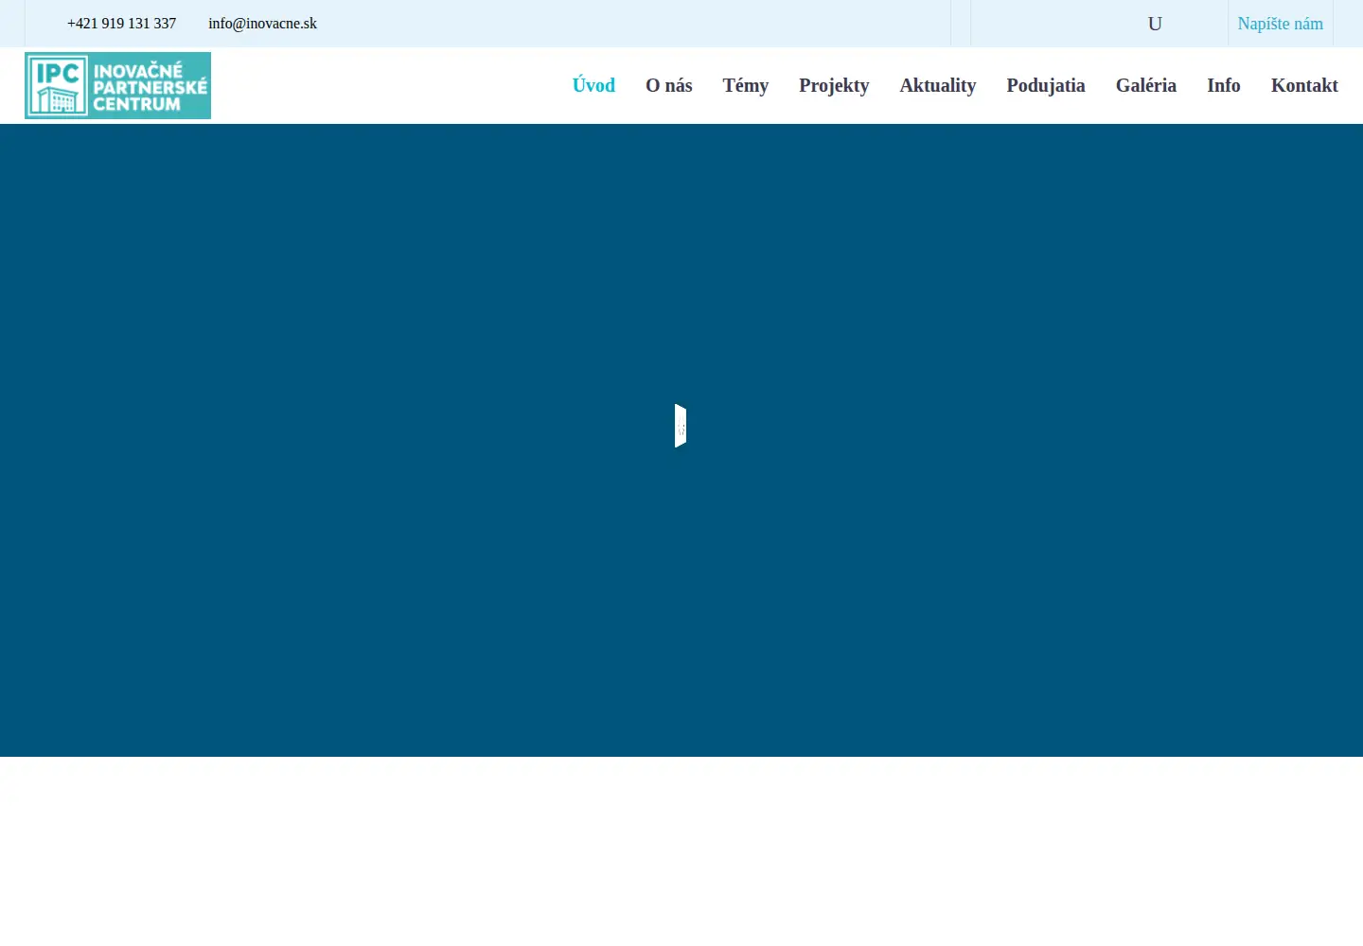Image resolution: width=1363 pixels, height=946 pixels.
Task: Select Podujatia in the navigation
Action: tap(1046, 85)
